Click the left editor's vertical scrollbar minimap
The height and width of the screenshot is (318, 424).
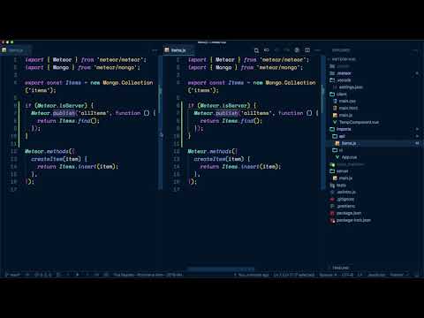click(160, 122)
